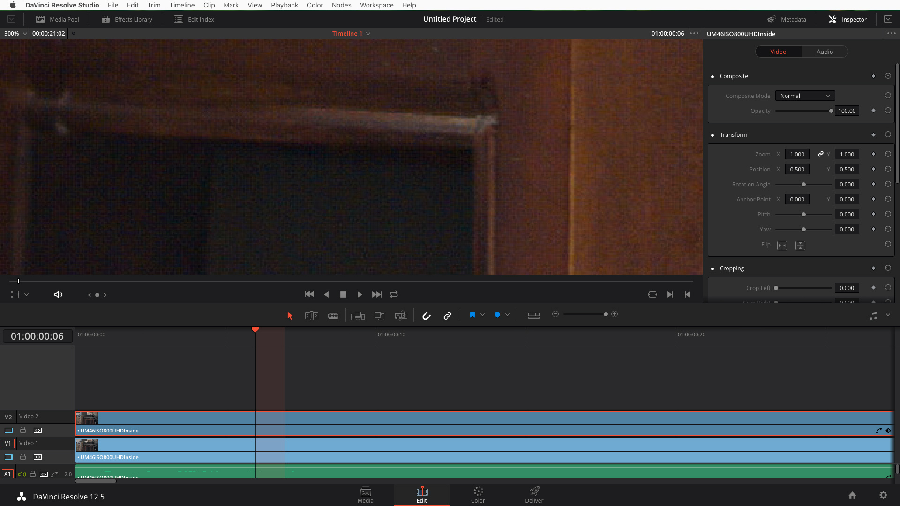The image size is (900, 506).
Task: Stop playback in the viewer
Action: [343, 294]
